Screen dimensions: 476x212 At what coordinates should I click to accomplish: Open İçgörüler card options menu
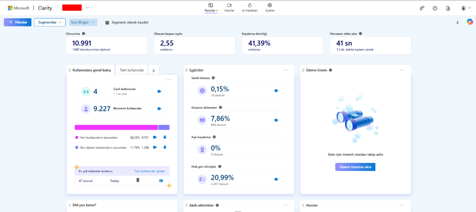tap(285, 70)
